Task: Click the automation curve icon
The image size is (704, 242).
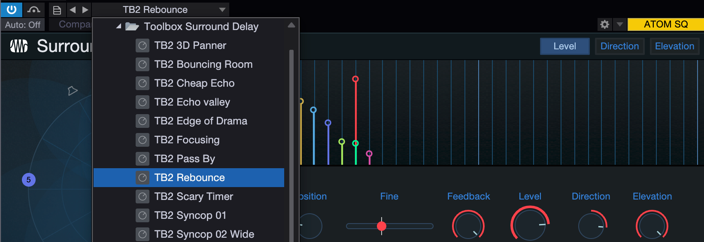Action: click(33, 9)
